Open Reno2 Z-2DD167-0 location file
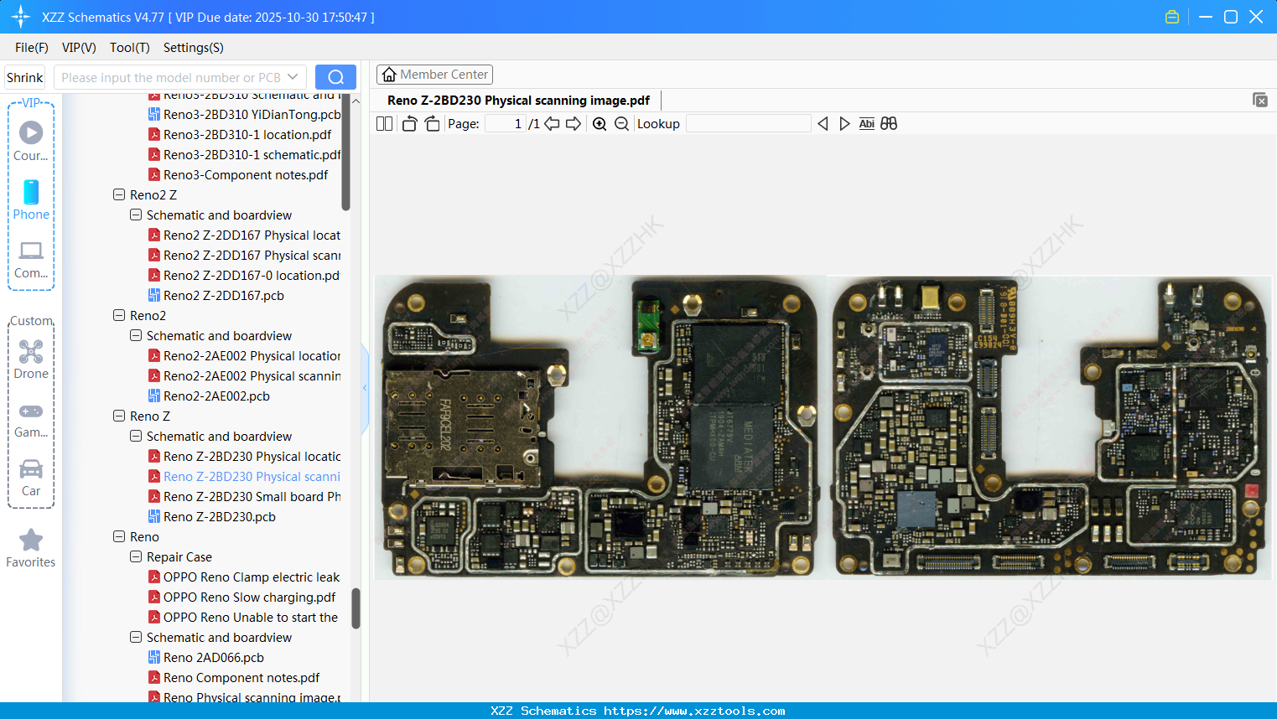1277x719 pixels. (x=252, y=275)
